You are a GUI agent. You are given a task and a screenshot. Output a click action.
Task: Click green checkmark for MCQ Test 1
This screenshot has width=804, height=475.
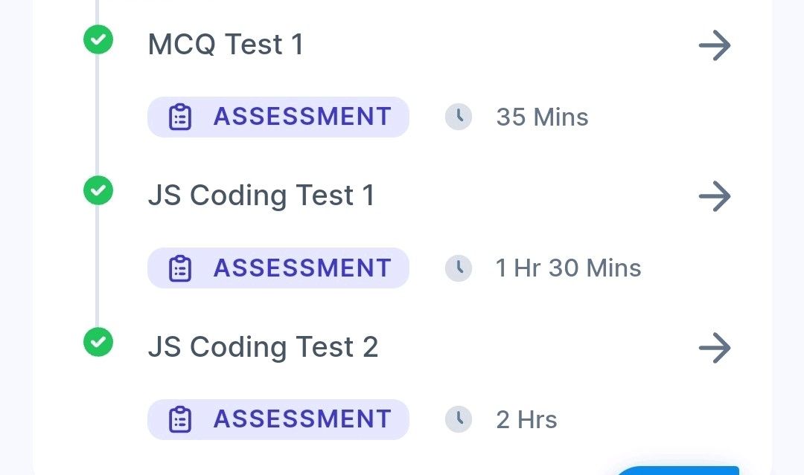98,39
